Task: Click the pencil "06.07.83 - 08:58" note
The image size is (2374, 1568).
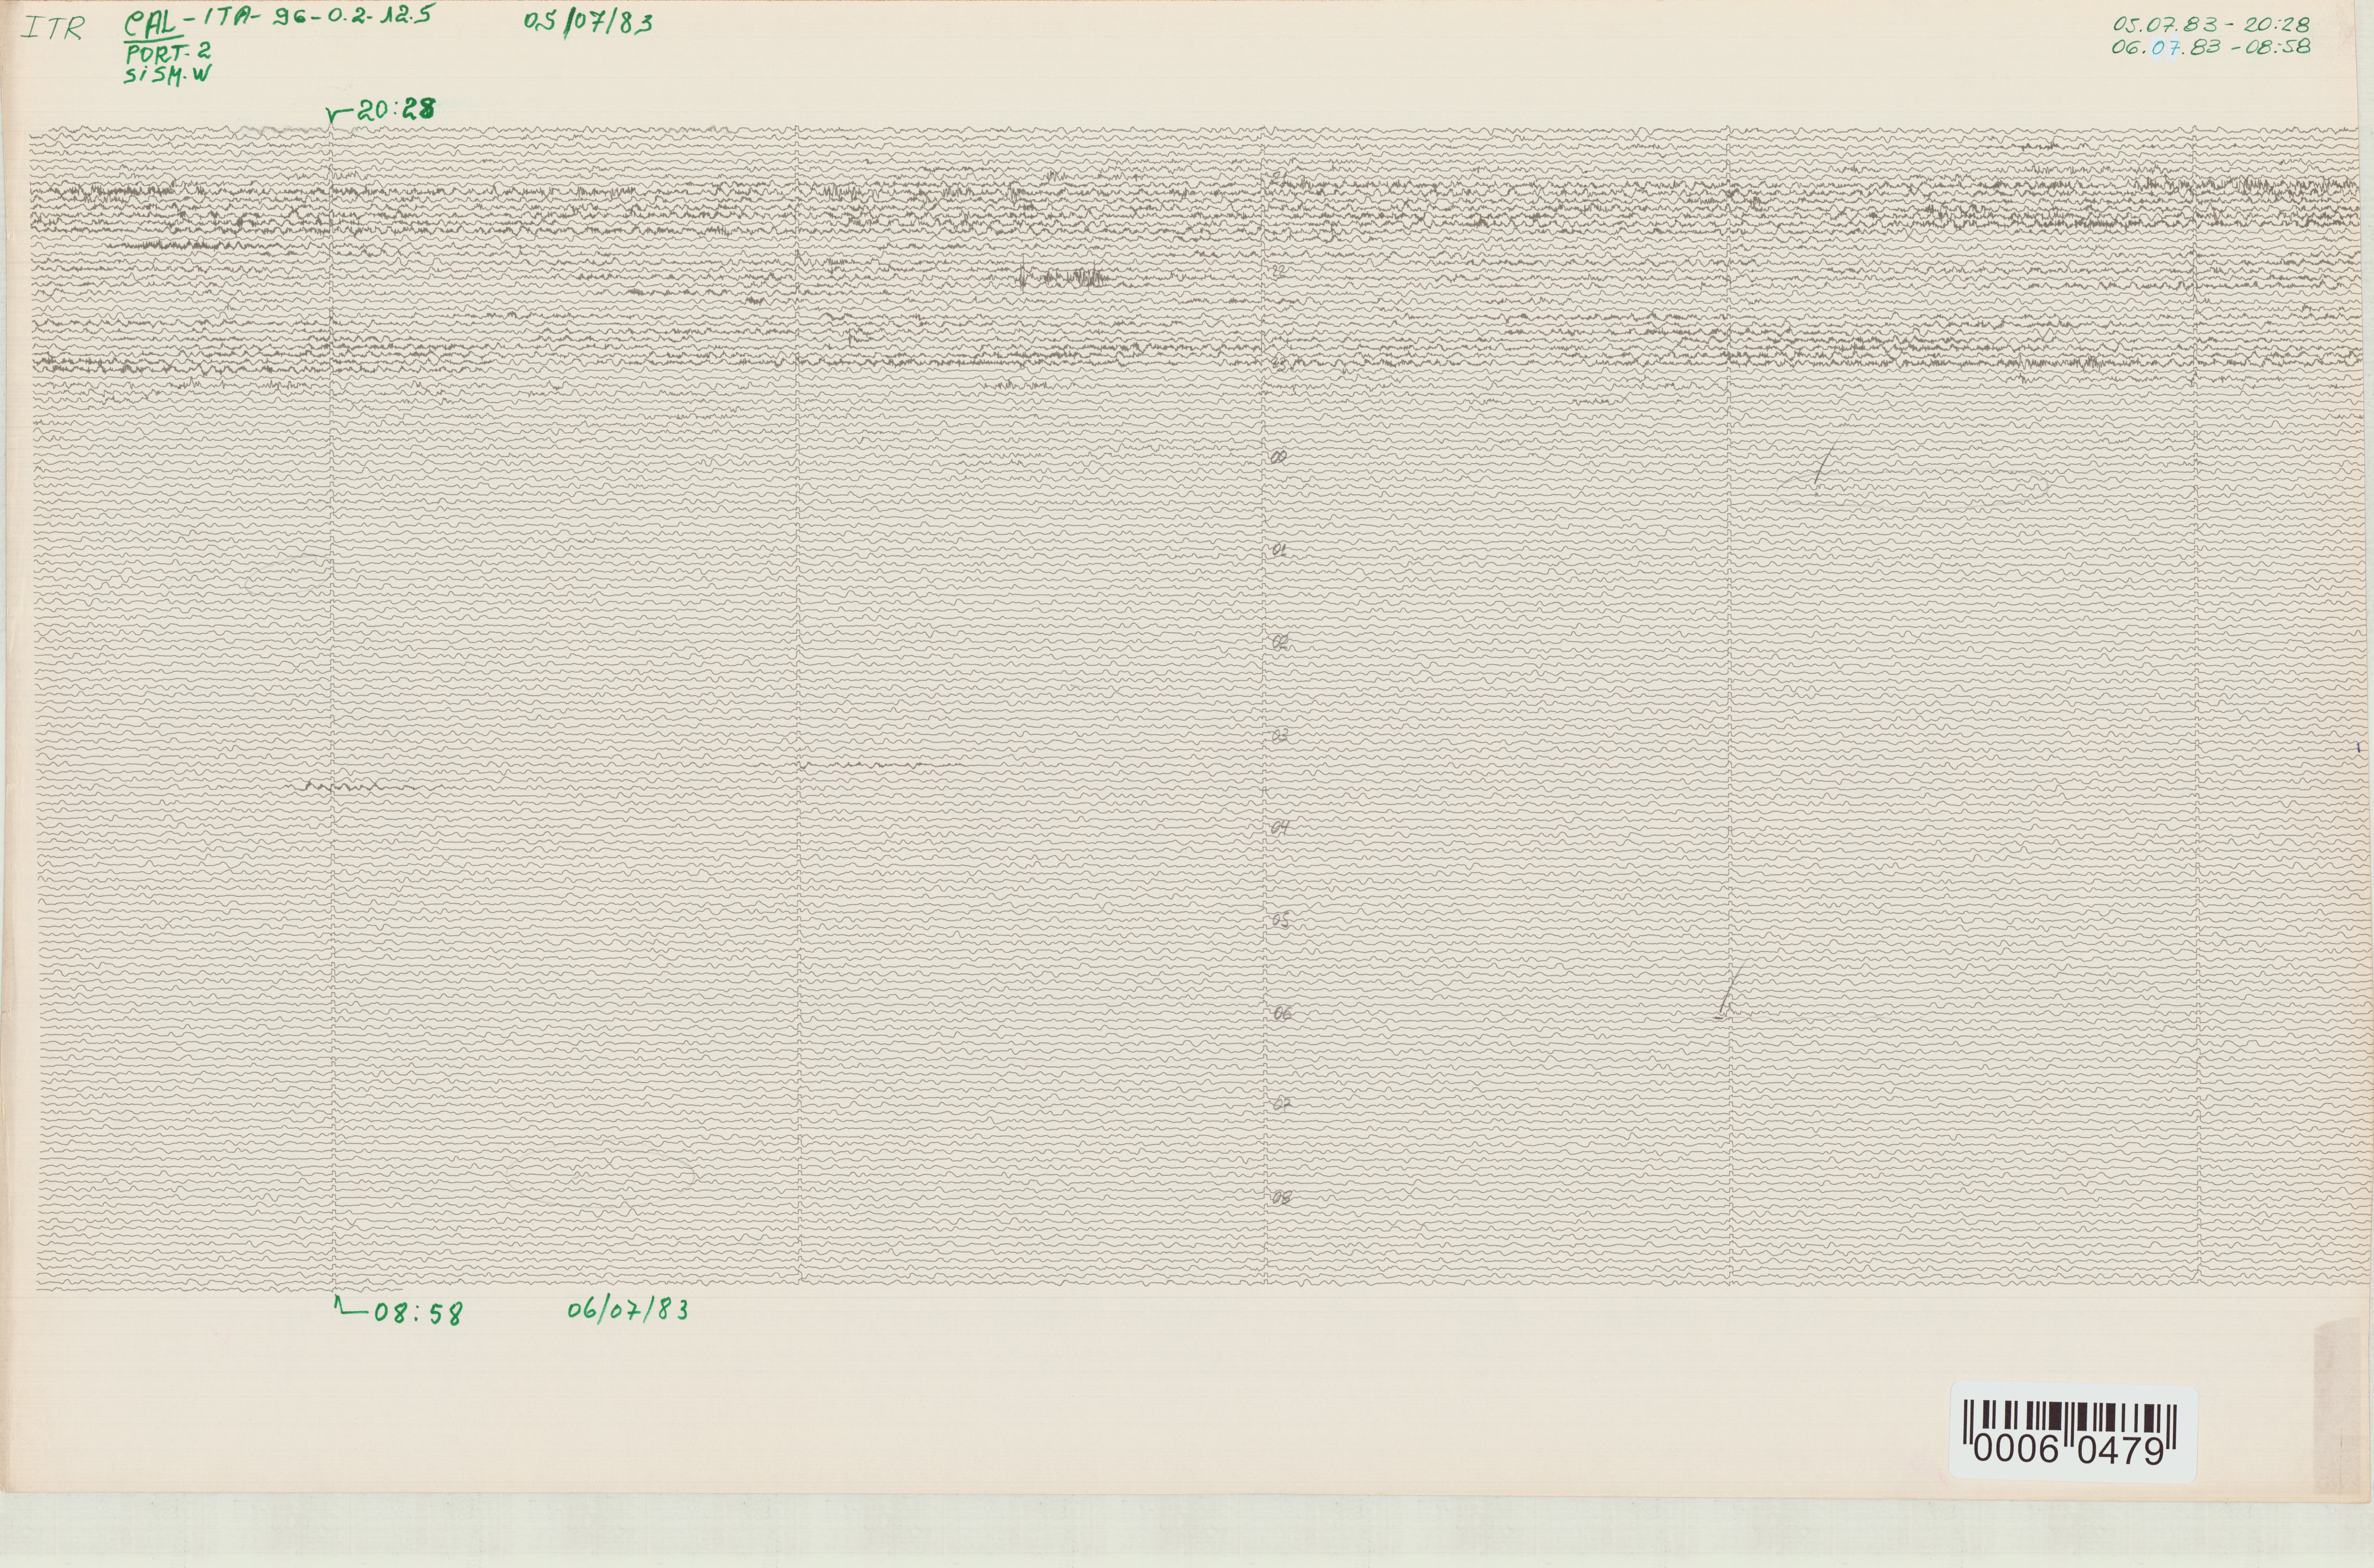Action: pos(2211,46)
